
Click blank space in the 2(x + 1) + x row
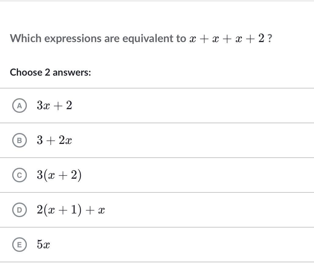tap(208, 210)
